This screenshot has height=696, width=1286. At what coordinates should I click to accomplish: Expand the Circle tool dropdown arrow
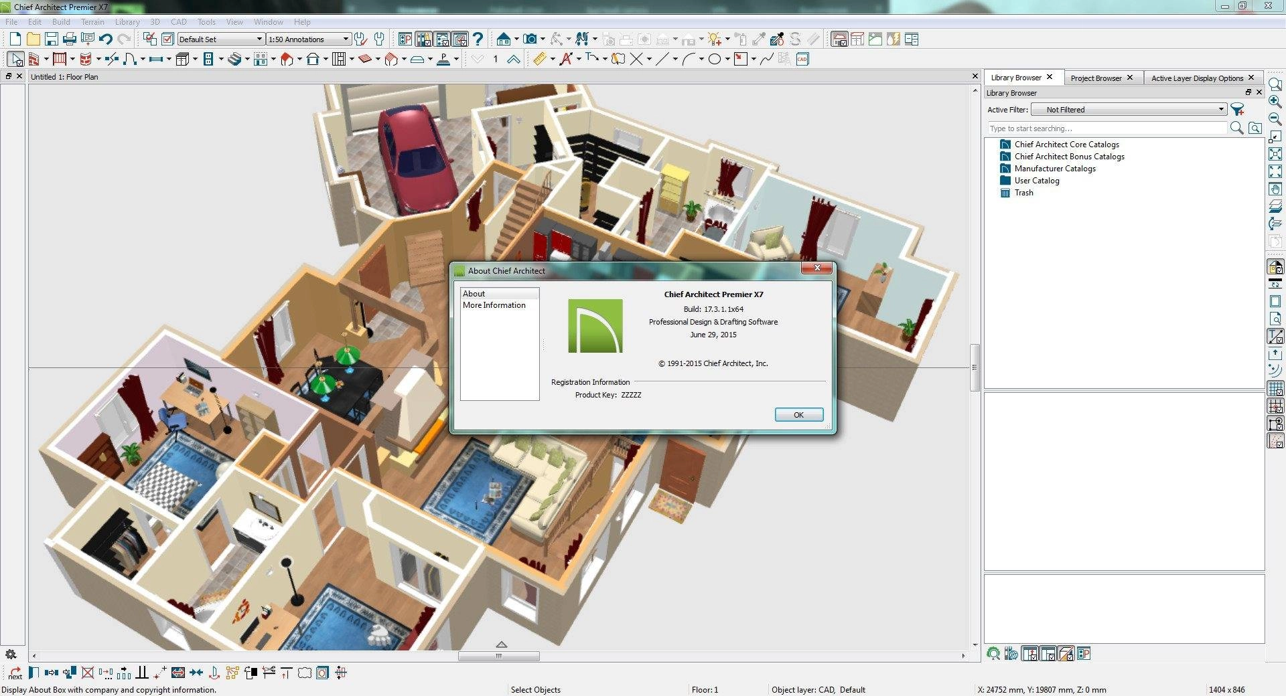point(727,59)
